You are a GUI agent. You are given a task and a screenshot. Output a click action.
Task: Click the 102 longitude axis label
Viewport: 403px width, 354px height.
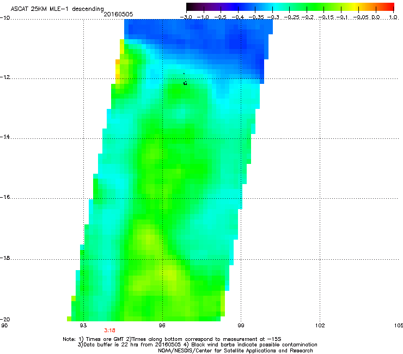point(320,326)
